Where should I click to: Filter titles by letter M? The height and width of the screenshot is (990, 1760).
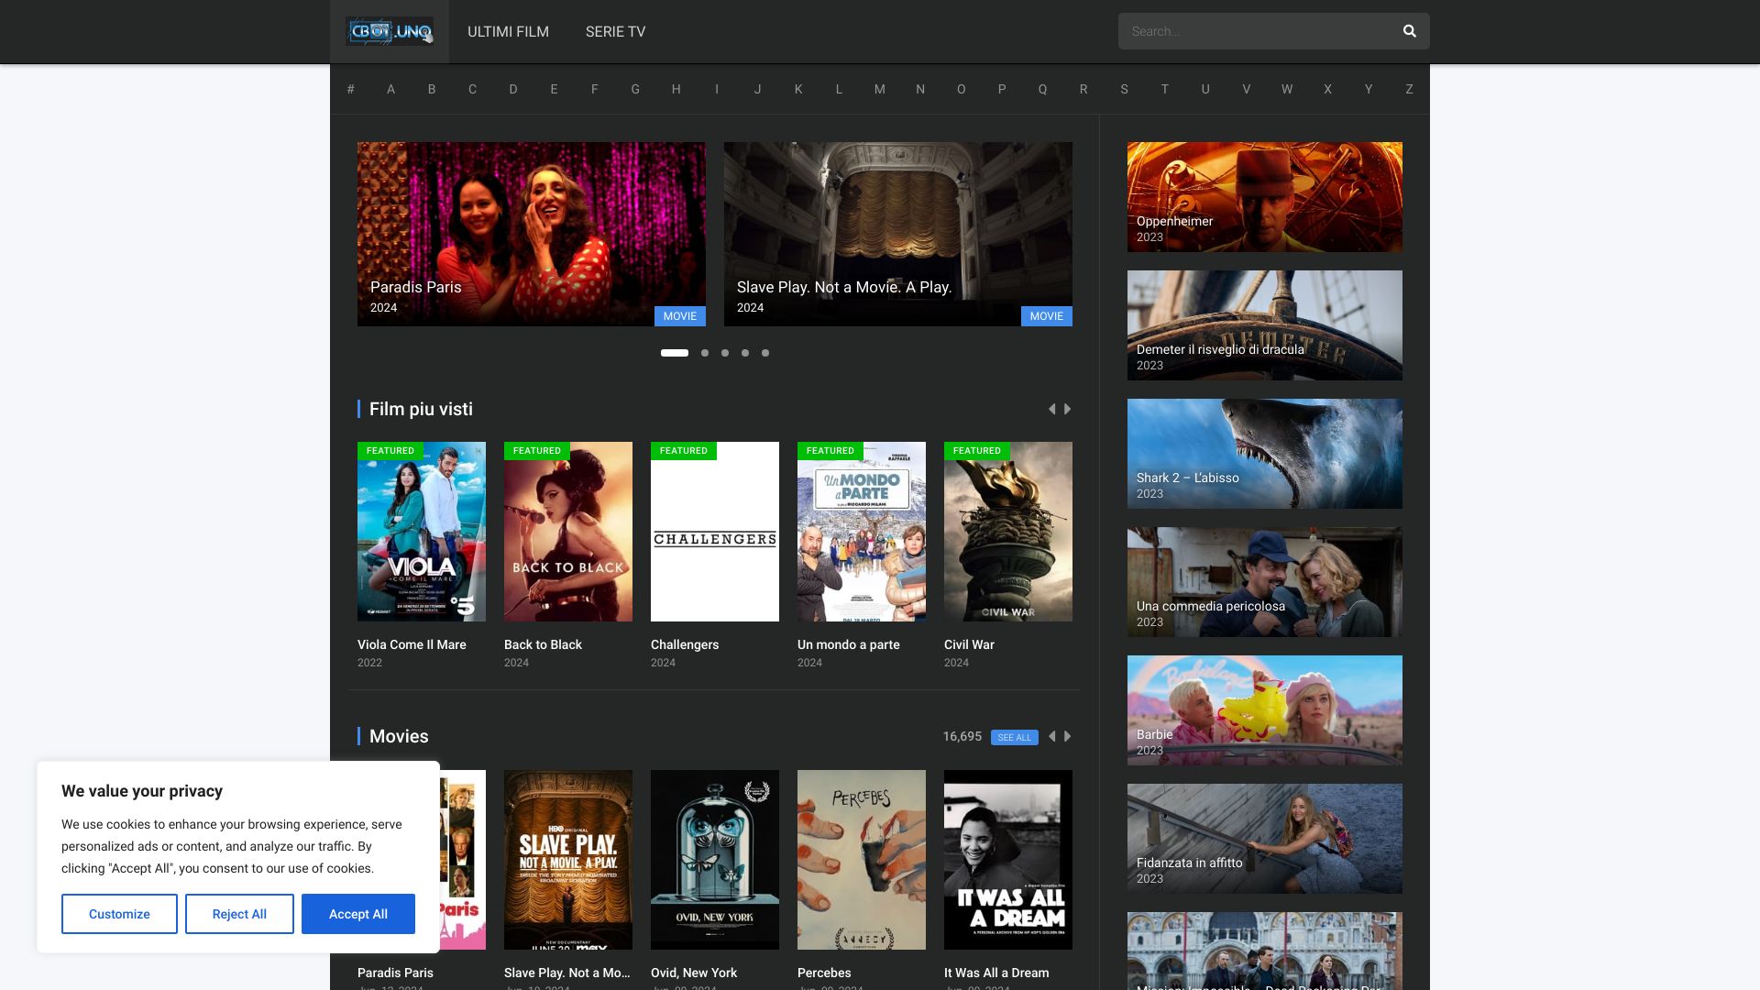(x=880, y=89)
